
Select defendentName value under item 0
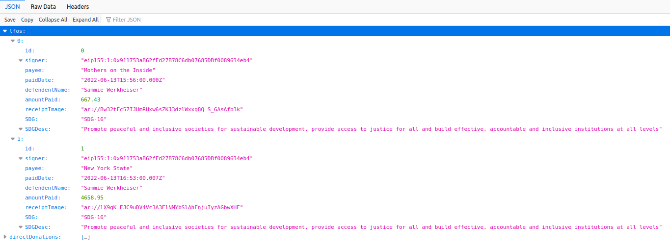[111, 90]
